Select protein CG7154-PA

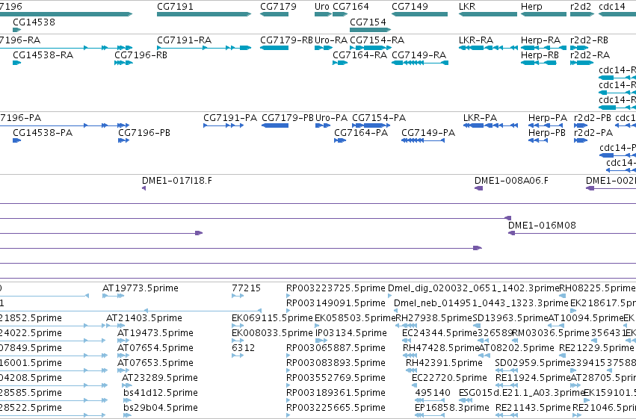[x=371, y=125]
